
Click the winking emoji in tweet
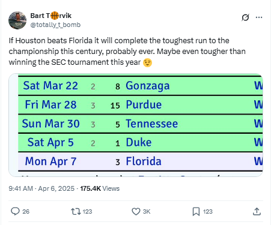[x=148, y=63]
